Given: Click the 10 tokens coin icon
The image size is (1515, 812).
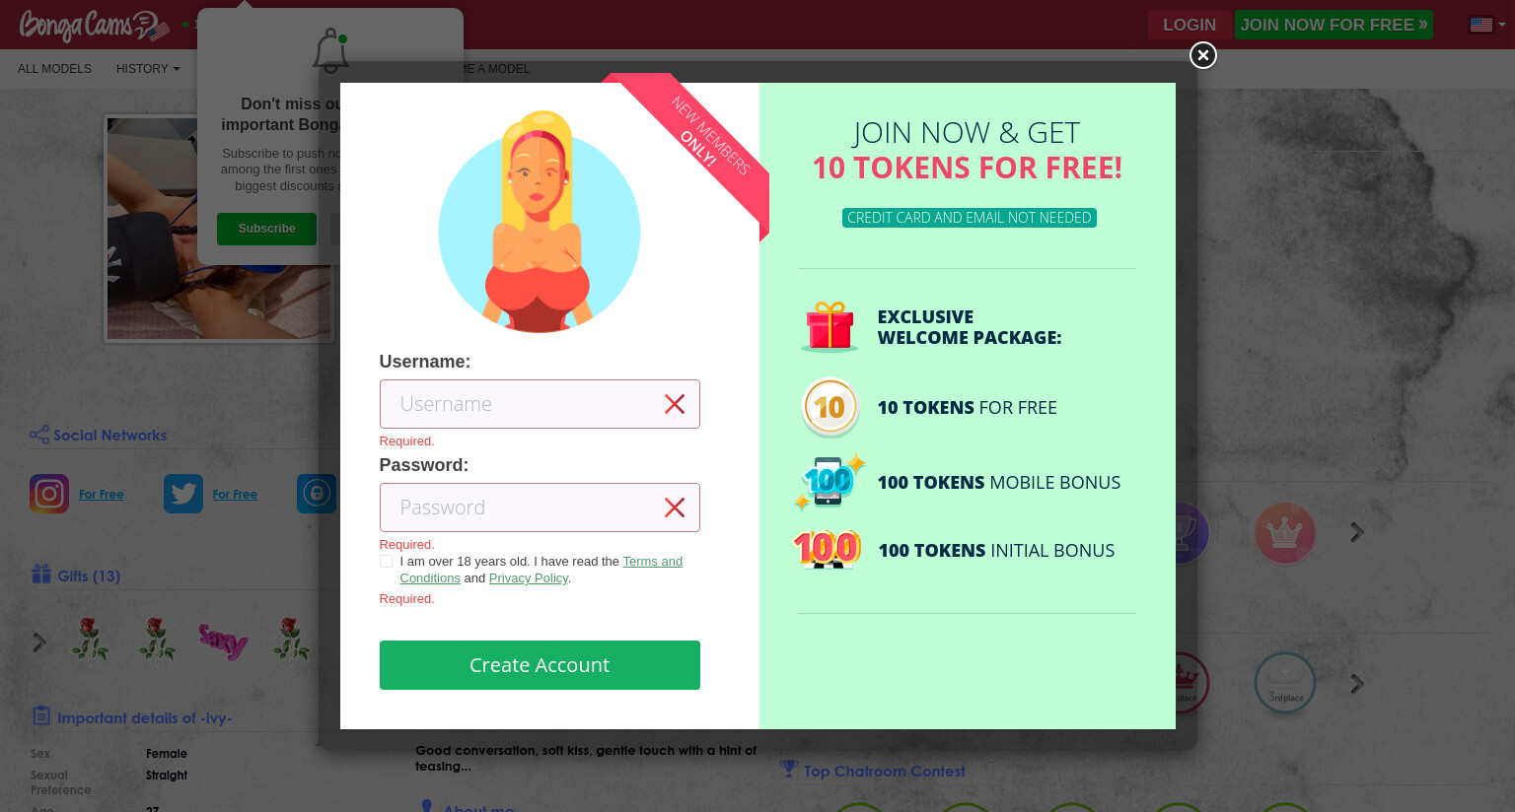Looking at the screenshot, I should pos(830,407).
